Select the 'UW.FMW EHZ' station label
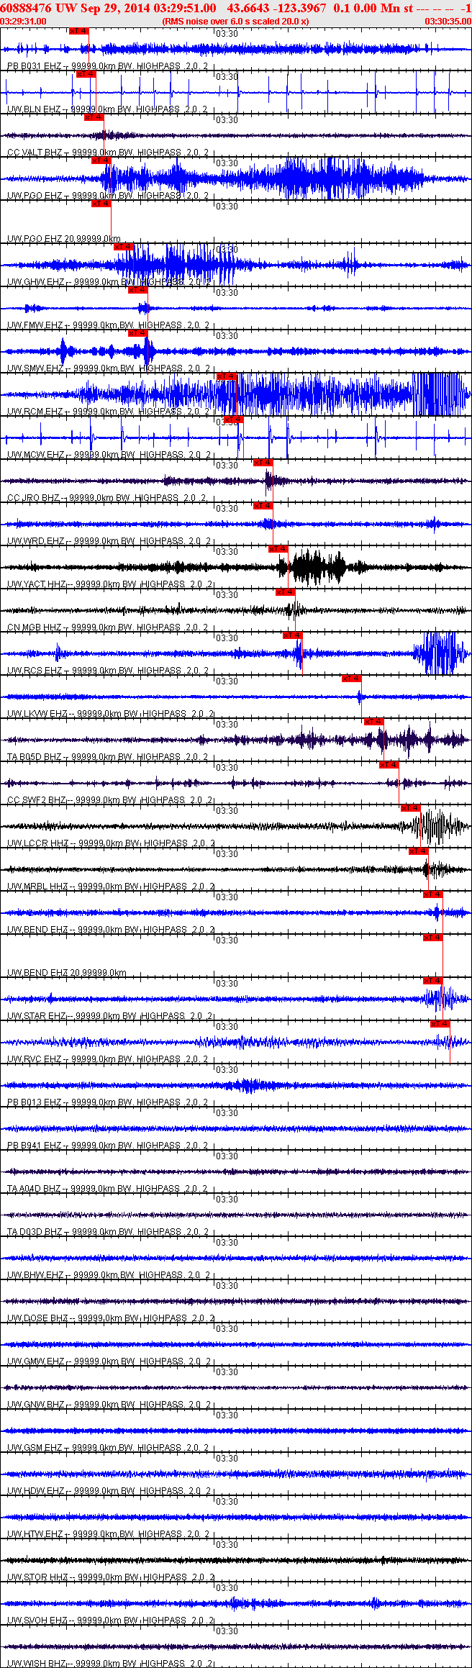The width and height of the screenshot is (472, 1668). point(36,325)
